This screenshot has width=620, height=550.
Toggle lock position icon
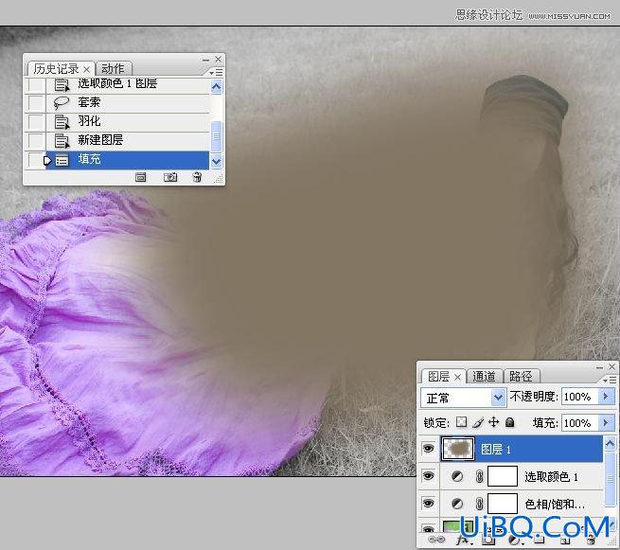tap(493, 422)
